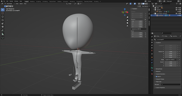This screenshot has width=182, height=96.
Task: Open the Physics properties tab icon
Action: tap(152, 60)
